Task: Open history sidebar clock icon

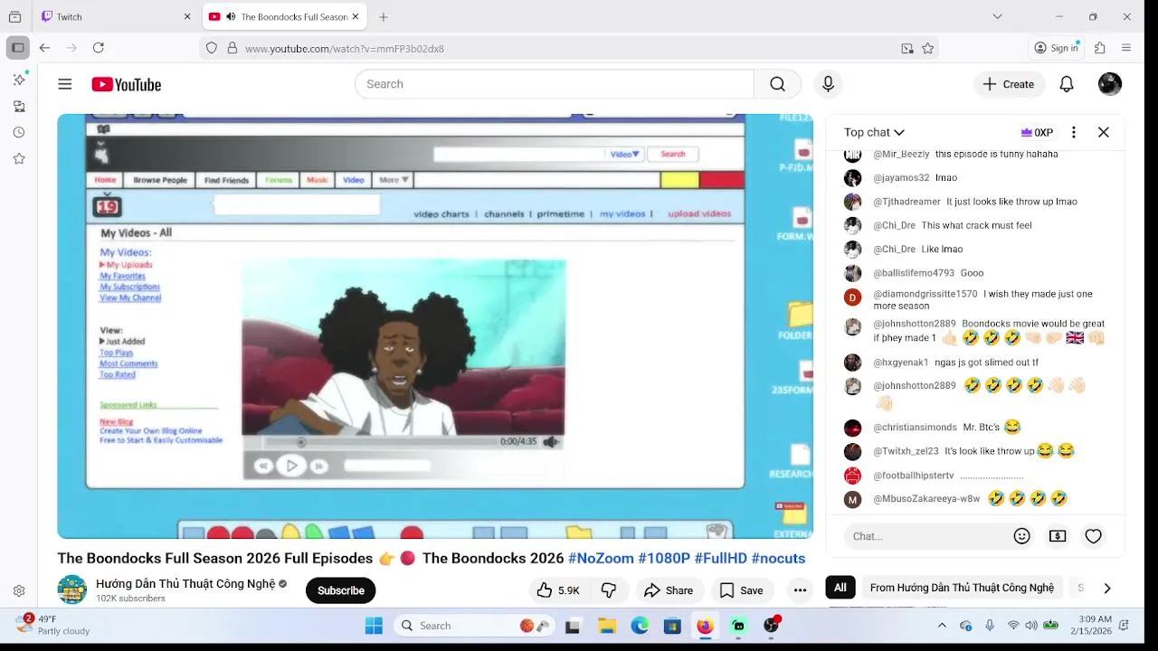Action: pos(19,133)
